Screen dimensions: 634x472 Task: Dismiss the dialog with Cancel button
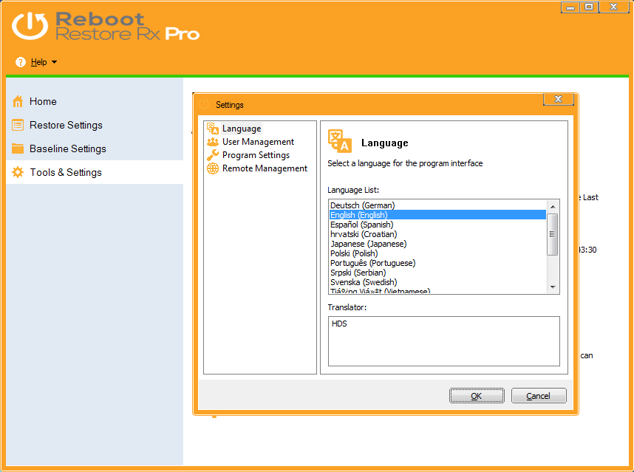[x=539, y=396]
